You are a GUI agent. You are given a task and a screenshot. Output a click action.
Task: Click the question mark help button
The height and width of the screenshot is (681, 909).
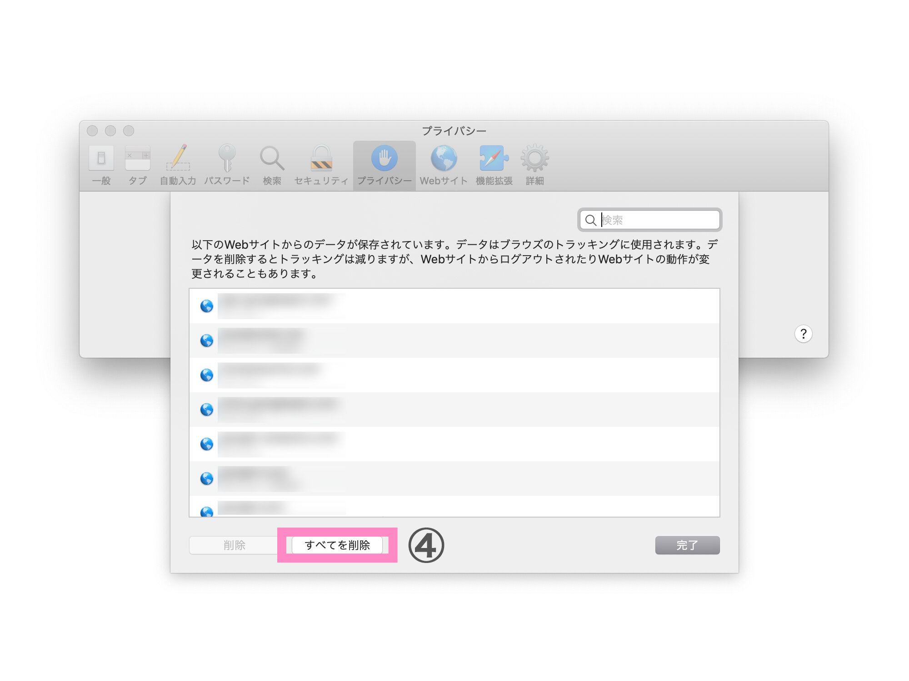pos(803,334)
